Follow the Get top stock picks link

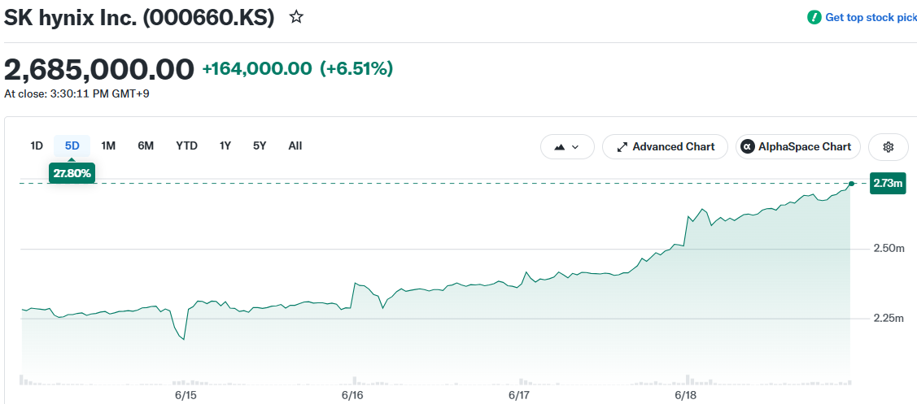[871, 18]
